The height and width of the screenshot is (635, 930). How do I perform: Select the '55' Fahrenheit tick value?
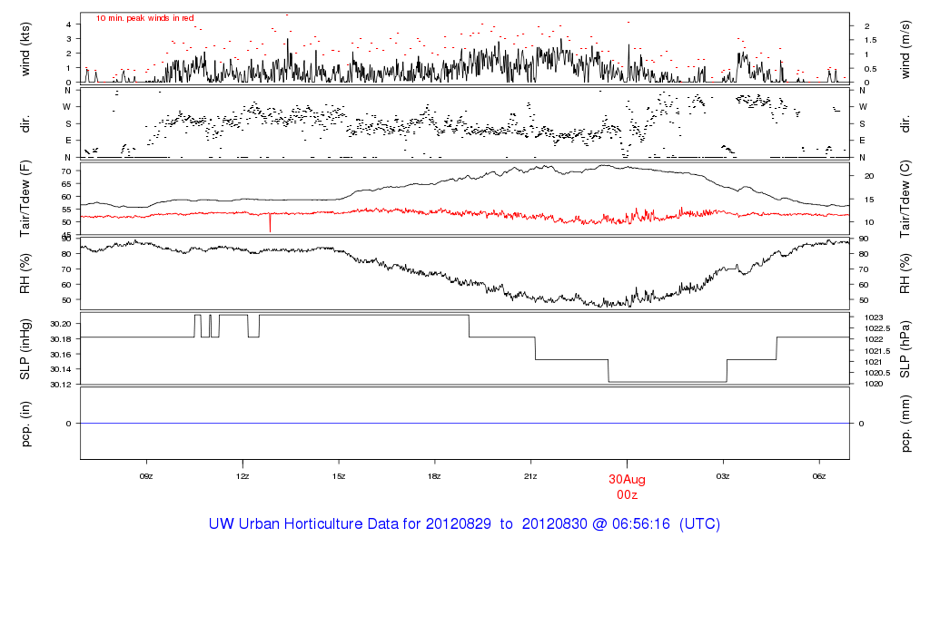pyautogui.click(x=66, y=210)
